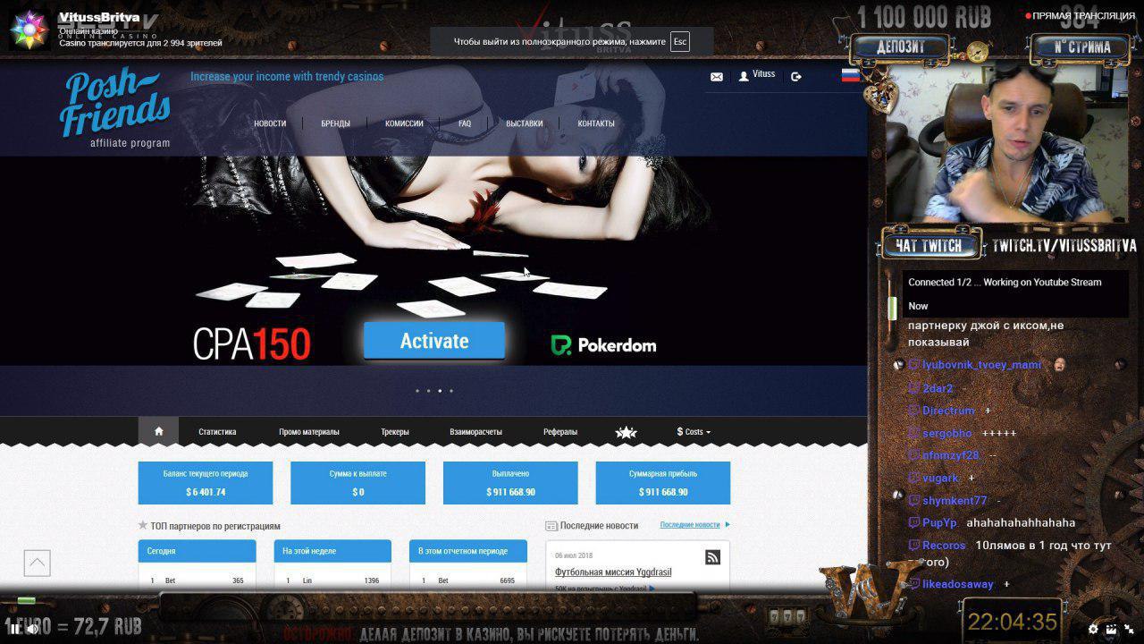Select the last banner carousel dot
Screen dimensions: 1144x644
point(451,391)
